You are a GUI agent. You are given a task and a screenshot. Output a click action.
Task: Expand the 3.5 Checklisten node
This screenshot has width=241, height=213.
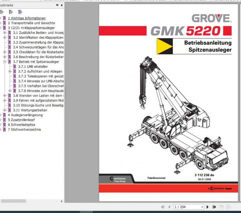(4, 52)
